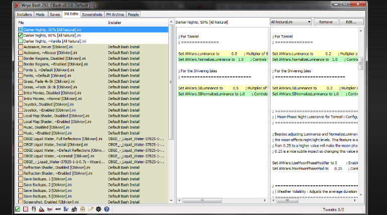
Task: Switch to the Mods tab
Action: (x=40, y=15)
